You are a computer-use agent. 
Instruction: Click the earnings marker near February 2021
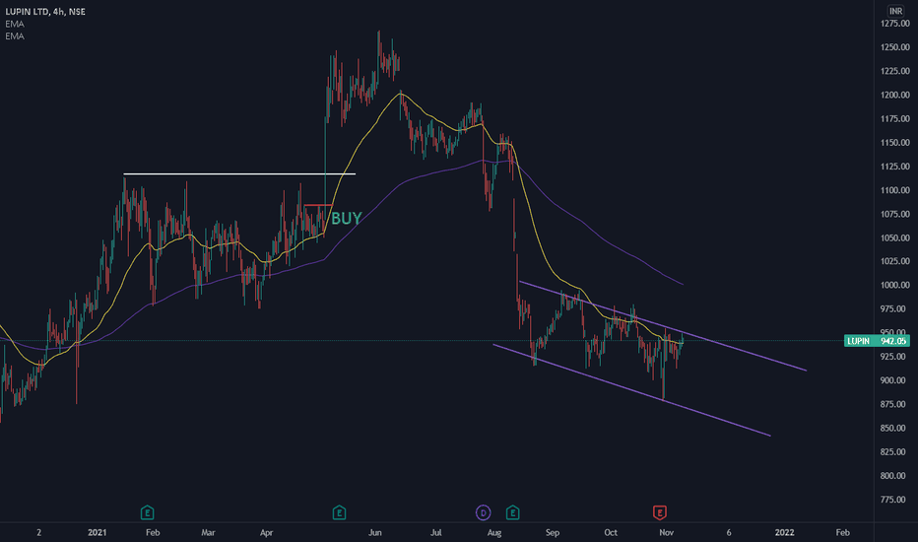[x=147, y=513]
